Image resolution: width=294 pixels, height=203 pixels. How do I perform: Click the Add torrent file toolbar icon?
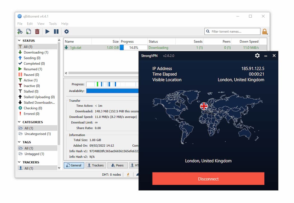pyautogui.click(x=29, y=31)
